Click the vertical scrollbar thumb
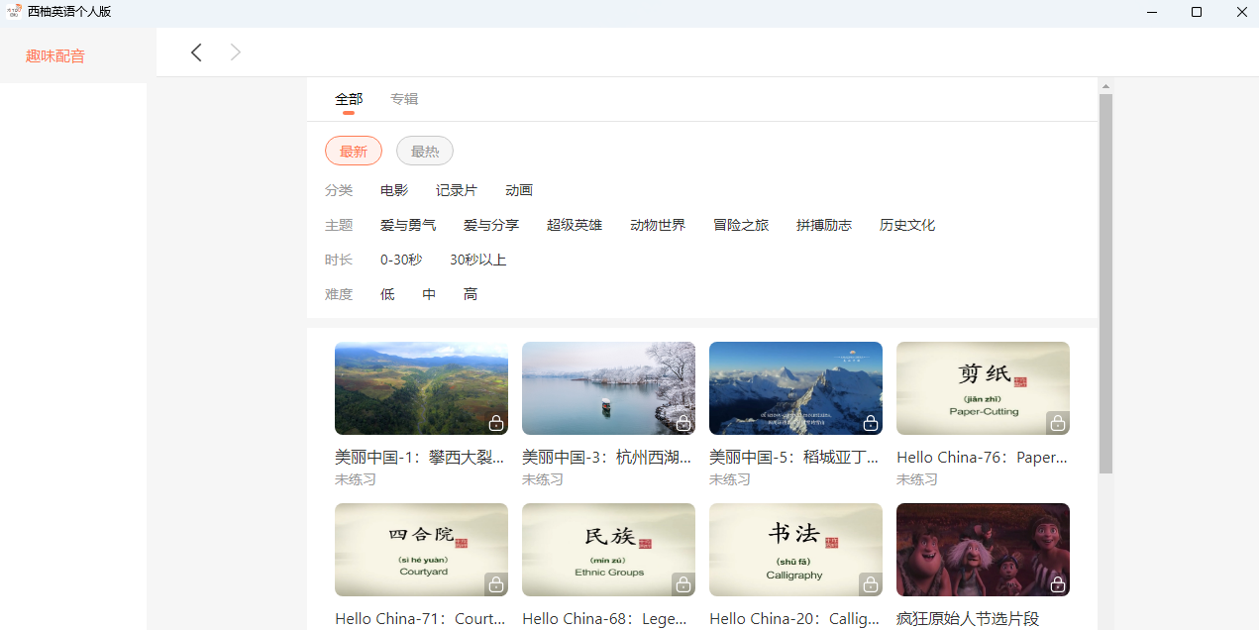 [1106, 283]
